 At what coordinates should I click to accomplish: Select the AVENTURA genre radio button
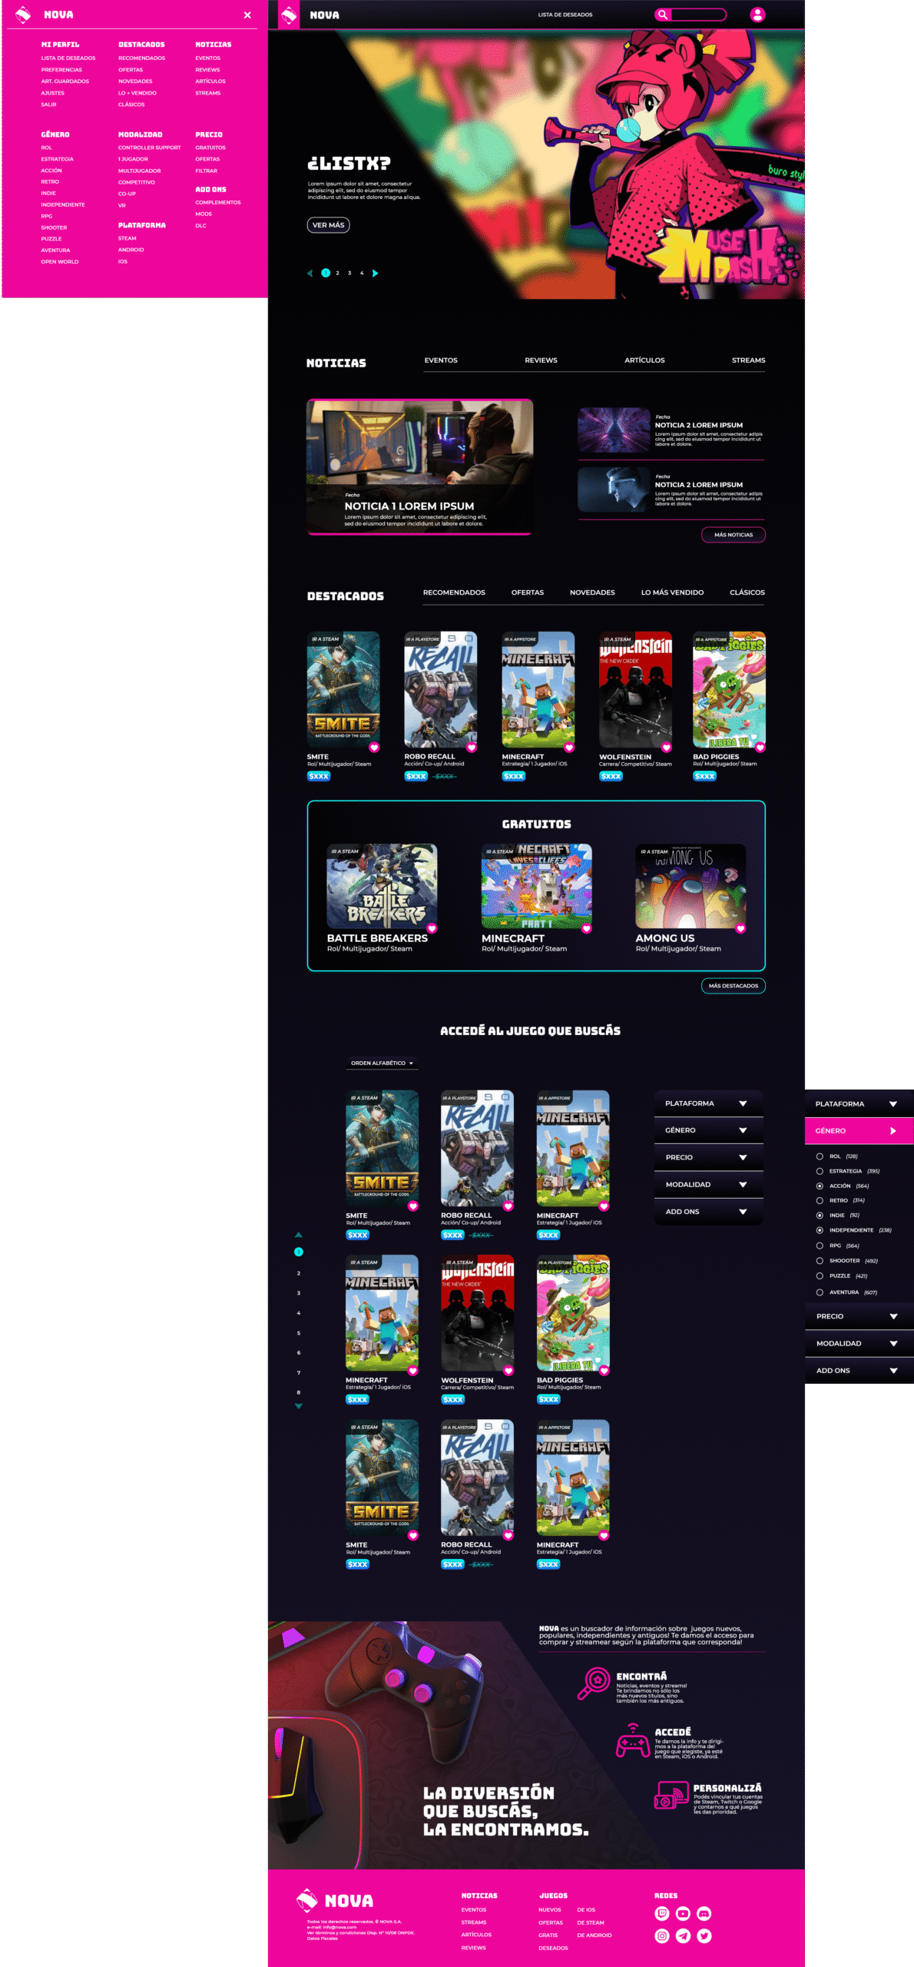pos(820,1292)
